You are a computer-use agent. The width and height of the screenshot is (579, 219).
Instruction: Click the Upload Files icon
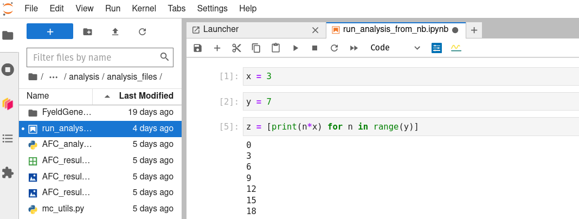click(115, 32)
